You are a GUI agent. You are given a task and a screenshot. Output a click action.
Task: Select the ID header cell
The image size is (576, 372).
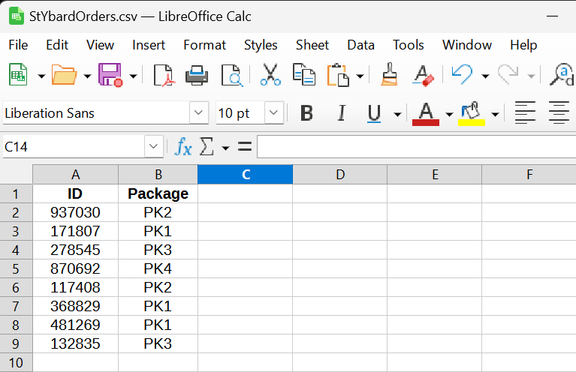coord(75,193)
